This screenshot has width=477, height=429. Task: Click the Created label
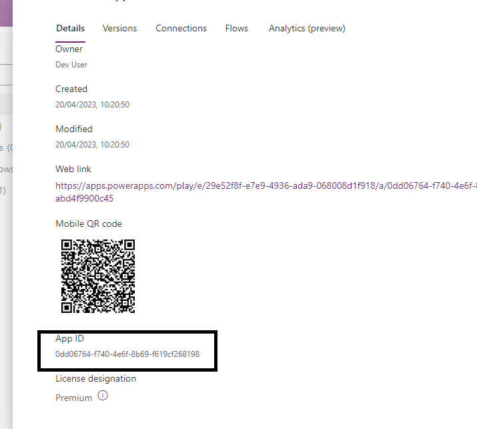point(71,89)
